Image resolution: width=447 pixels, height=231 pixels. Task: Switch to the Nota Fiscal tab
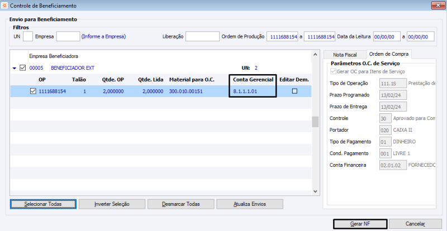[345, 55]
